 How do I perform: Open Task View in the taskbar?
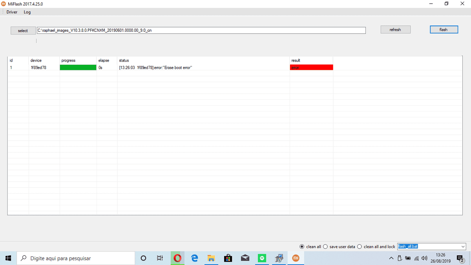pos(160,258)
